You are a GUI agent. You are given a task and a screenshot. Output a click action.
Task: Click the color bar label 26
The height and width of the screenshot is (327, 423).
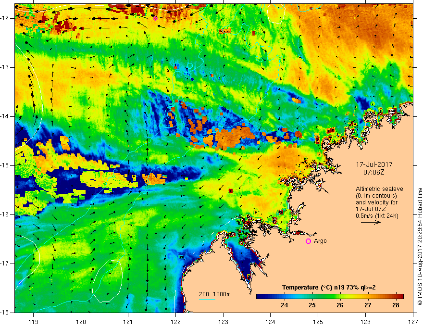pyautogui.click(x=340, y=305)
